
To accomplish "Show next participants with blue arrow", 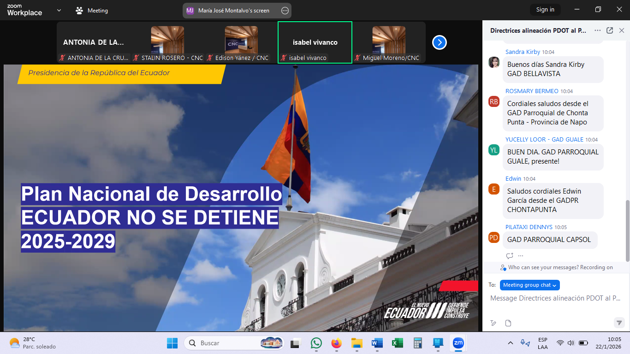I will (x=440, y=42).
